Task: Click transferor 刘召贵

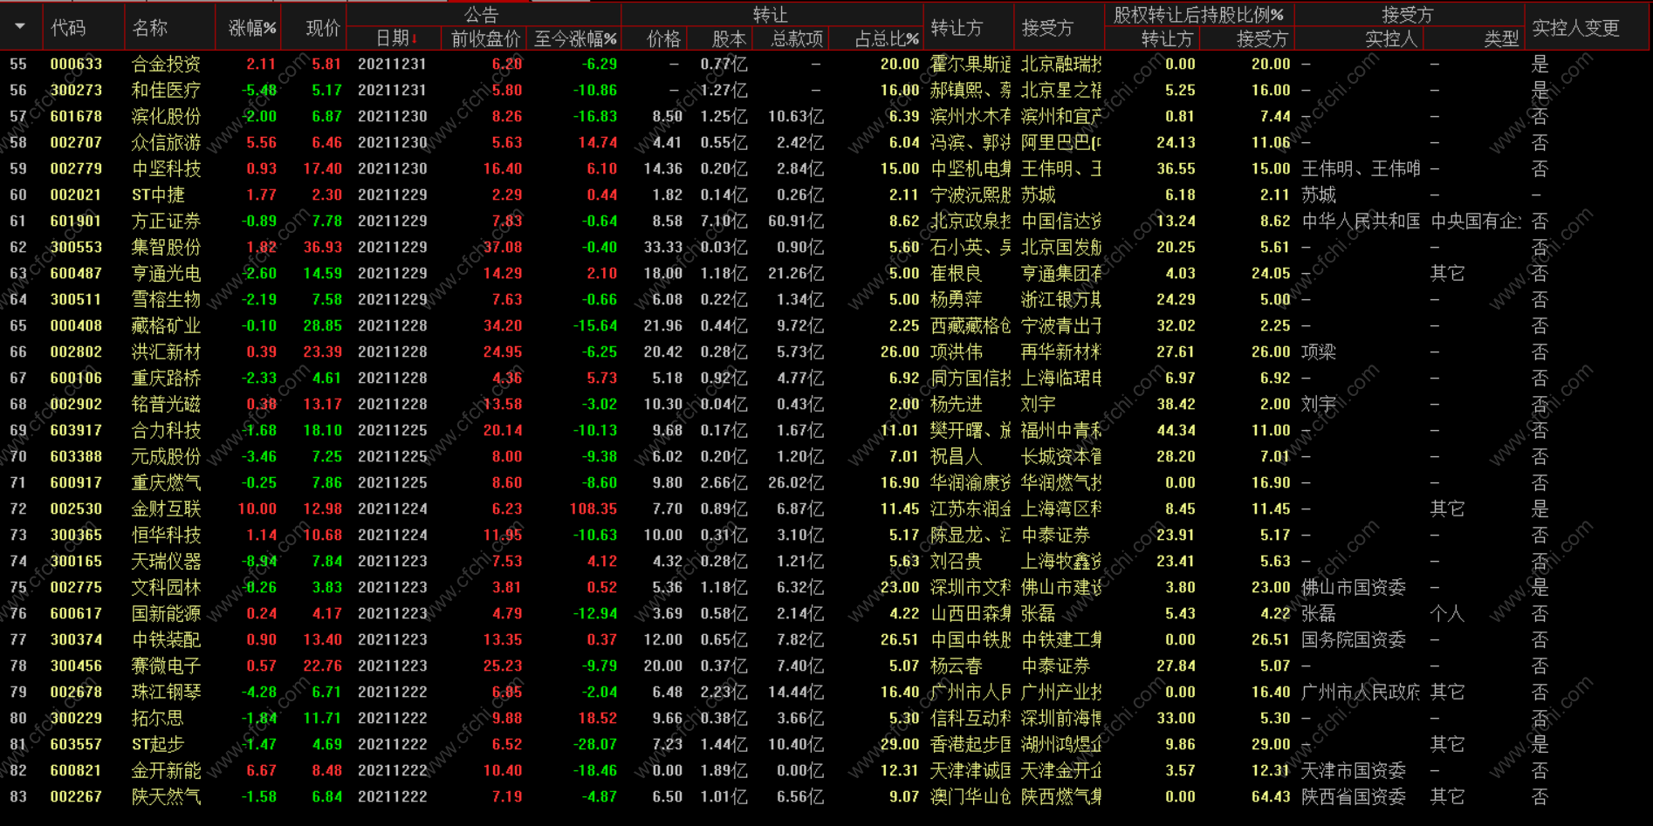Action: click(957, 561)
